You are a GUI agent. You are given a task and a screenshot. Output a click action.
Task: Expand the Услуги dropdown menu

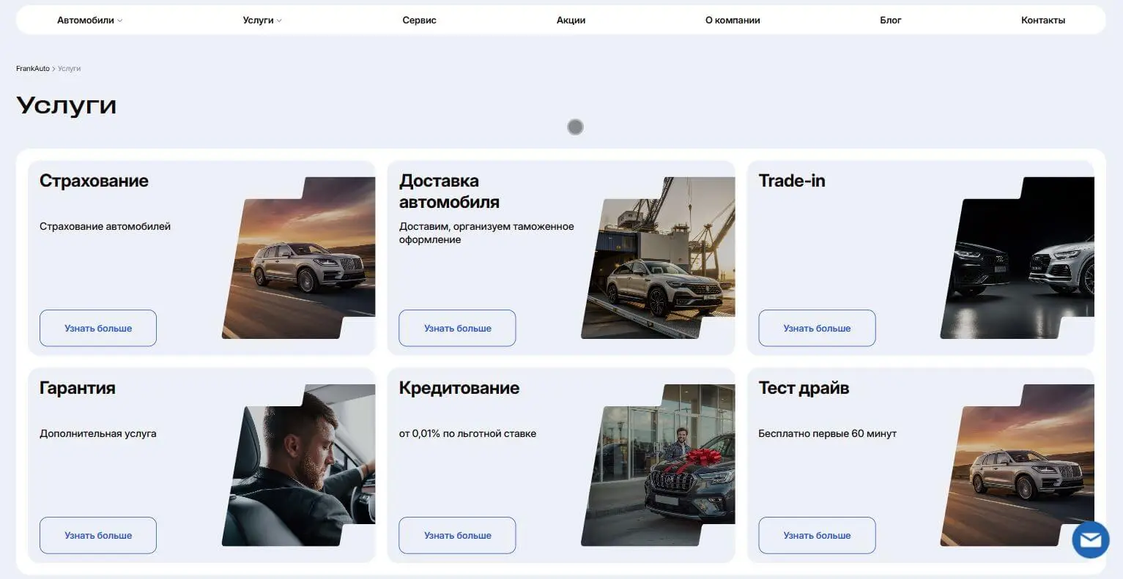(262, 20)
